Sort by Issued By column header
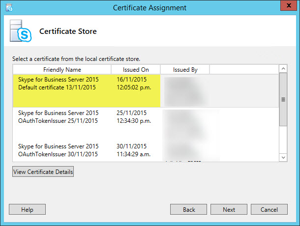The height and width of the screenshot is (226, 300). [x=185, y=69]
